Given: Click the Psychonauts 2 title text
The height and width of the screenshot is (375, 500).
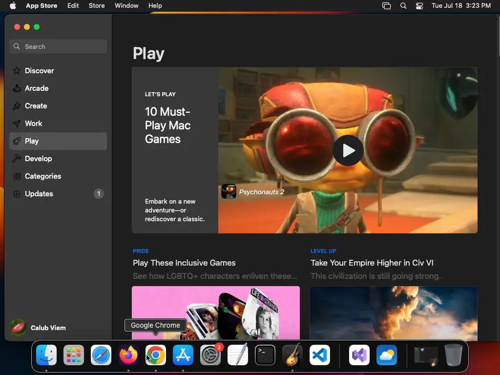Looking at the screenshot, I should click(x=262, y=192).
